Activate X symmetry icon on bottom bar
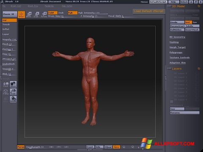Viewport: 203px width, 152px height. 52,147
